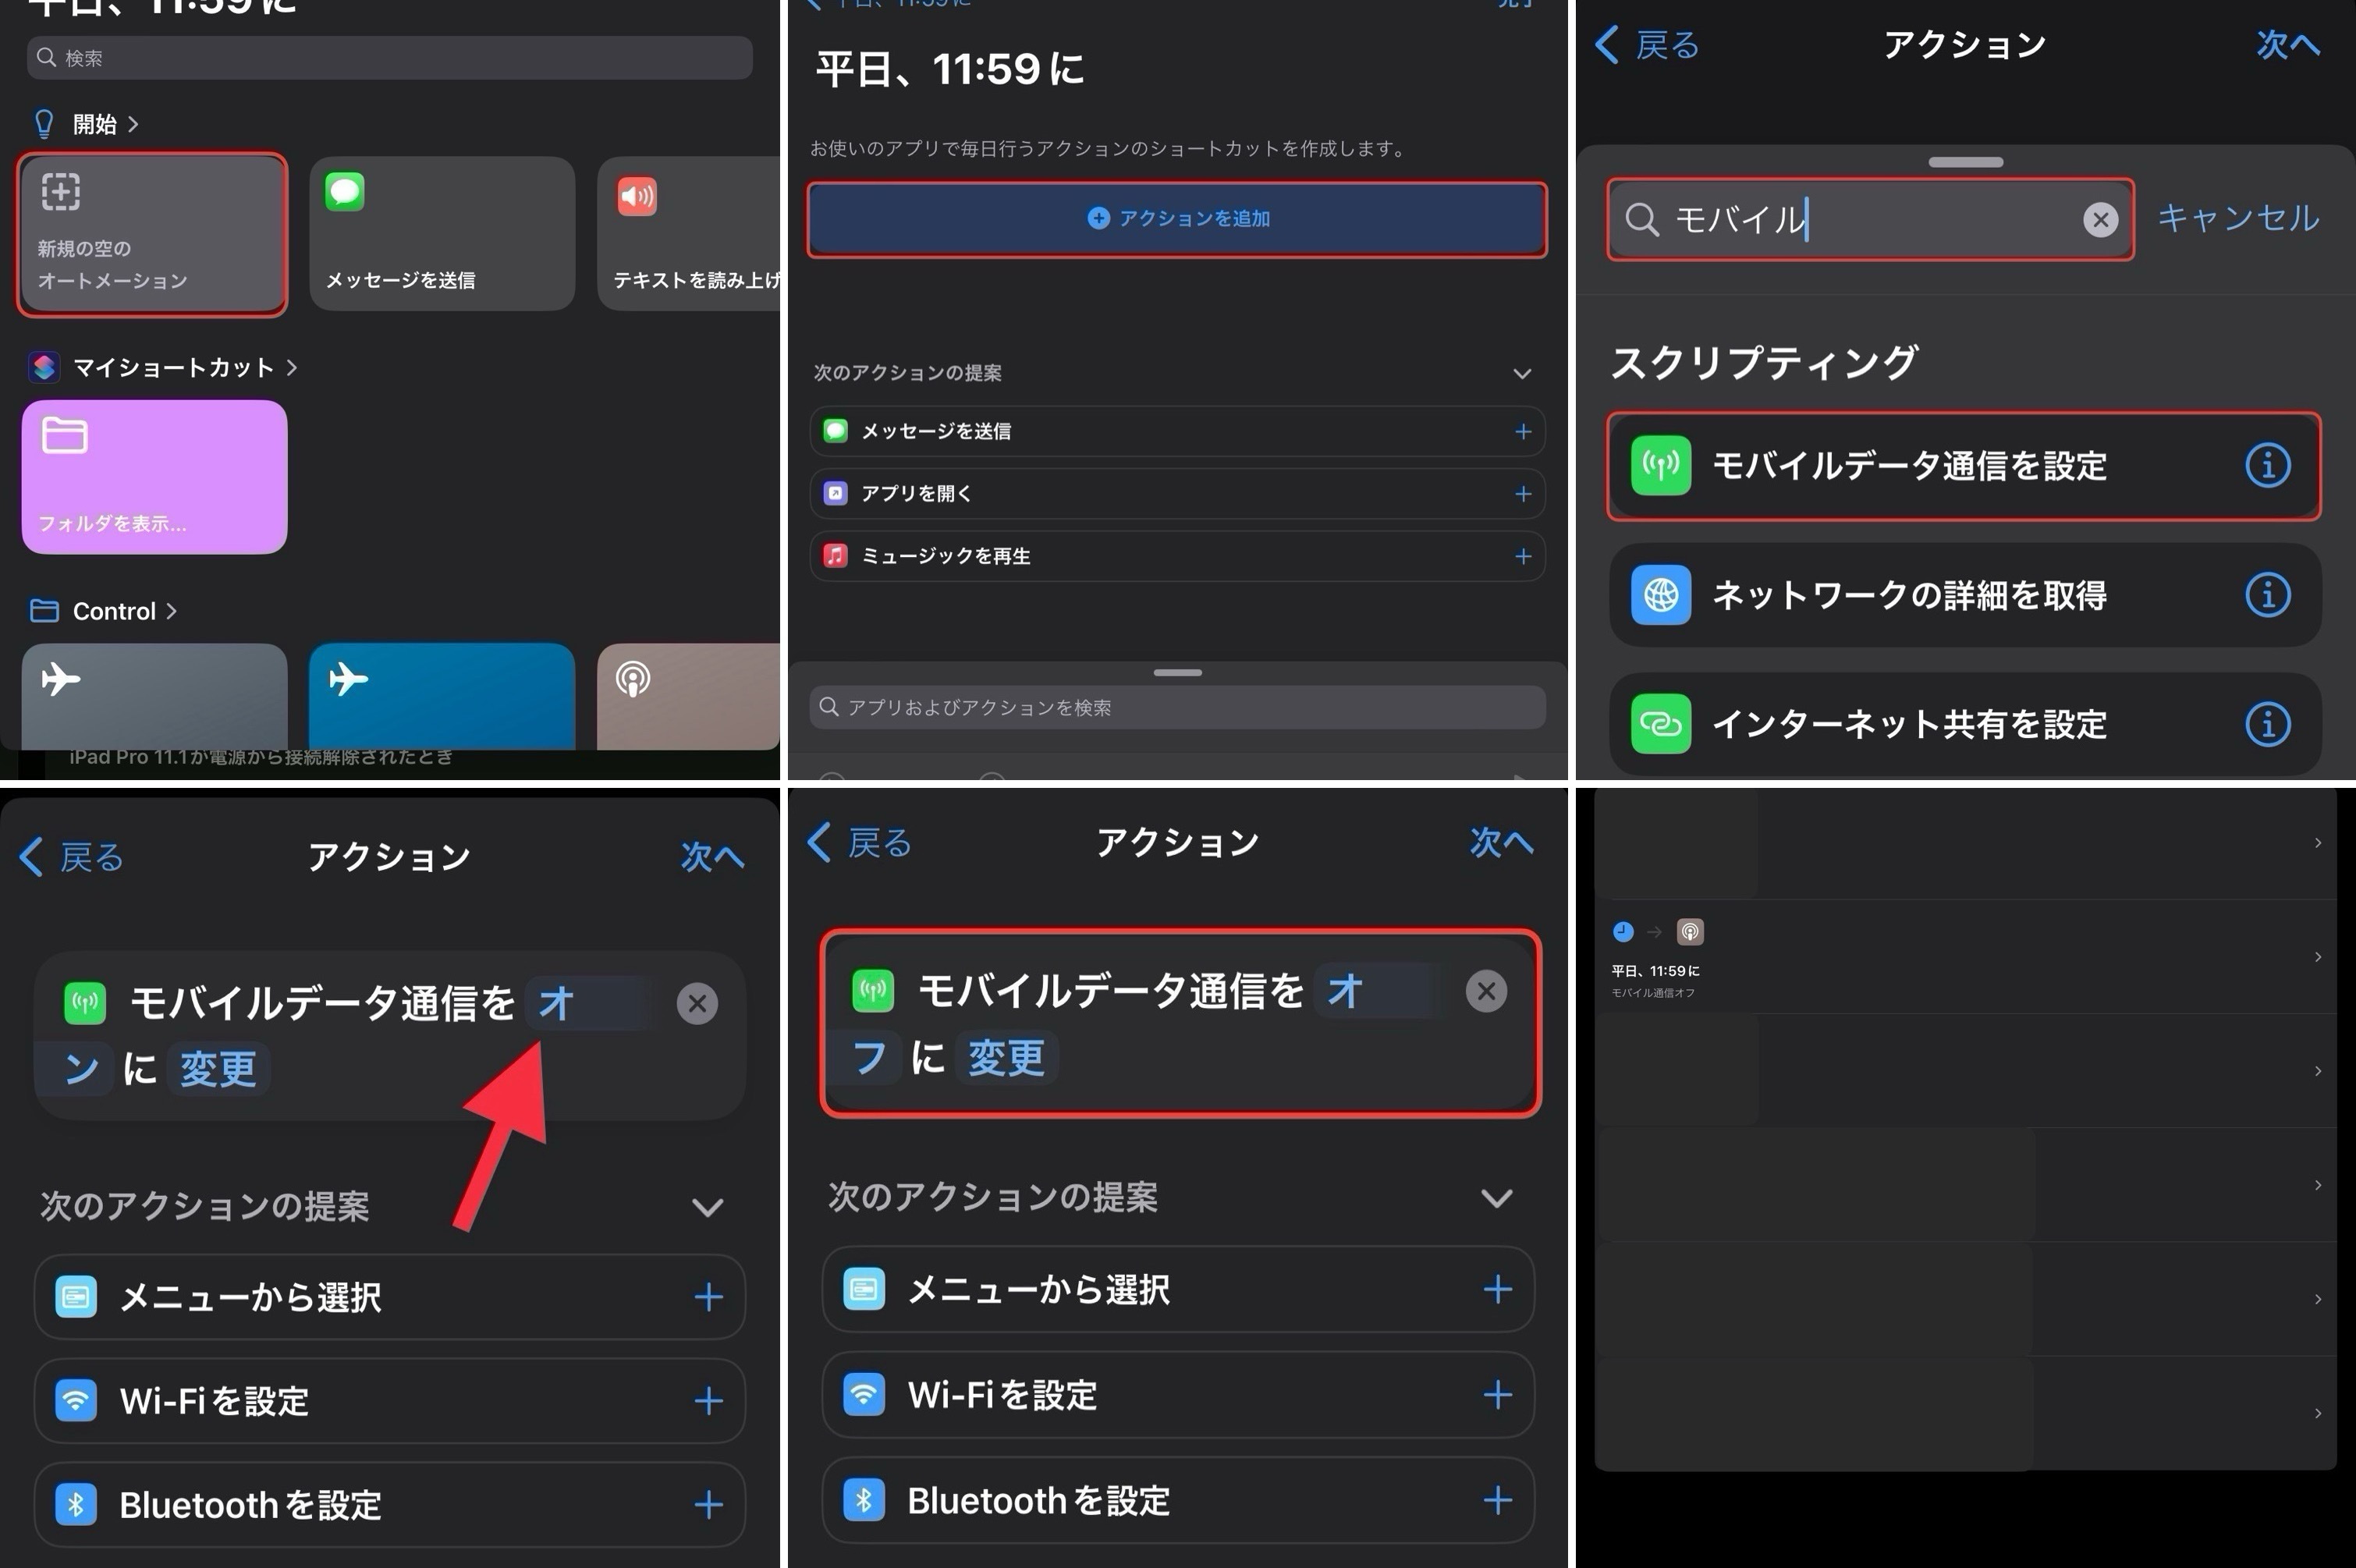Image resolution: width=2356 pixels, height=1568 pixels.
Task: Tap the 変更 parameter beside オン
Action: coord(218,1069)
